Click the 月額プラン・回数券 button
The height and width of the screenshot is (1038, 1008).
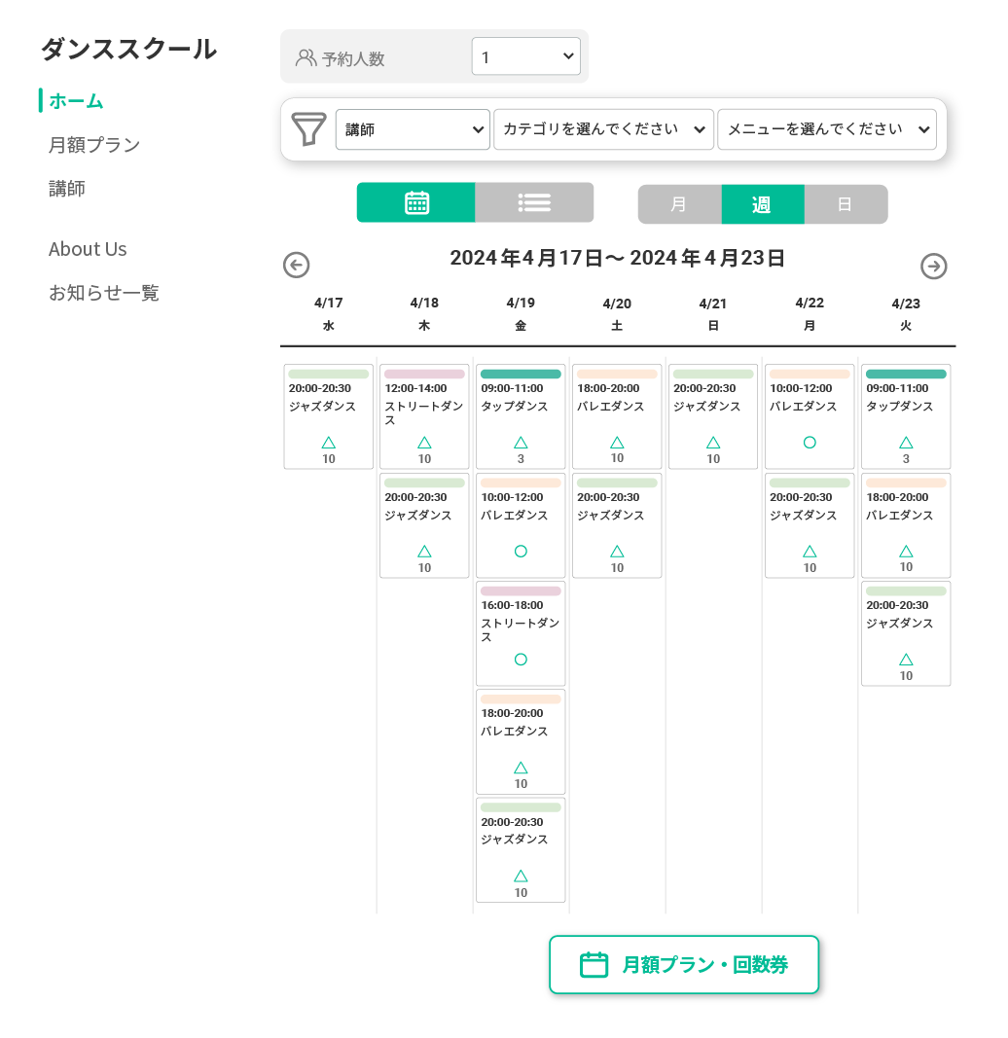coord(684,964)
